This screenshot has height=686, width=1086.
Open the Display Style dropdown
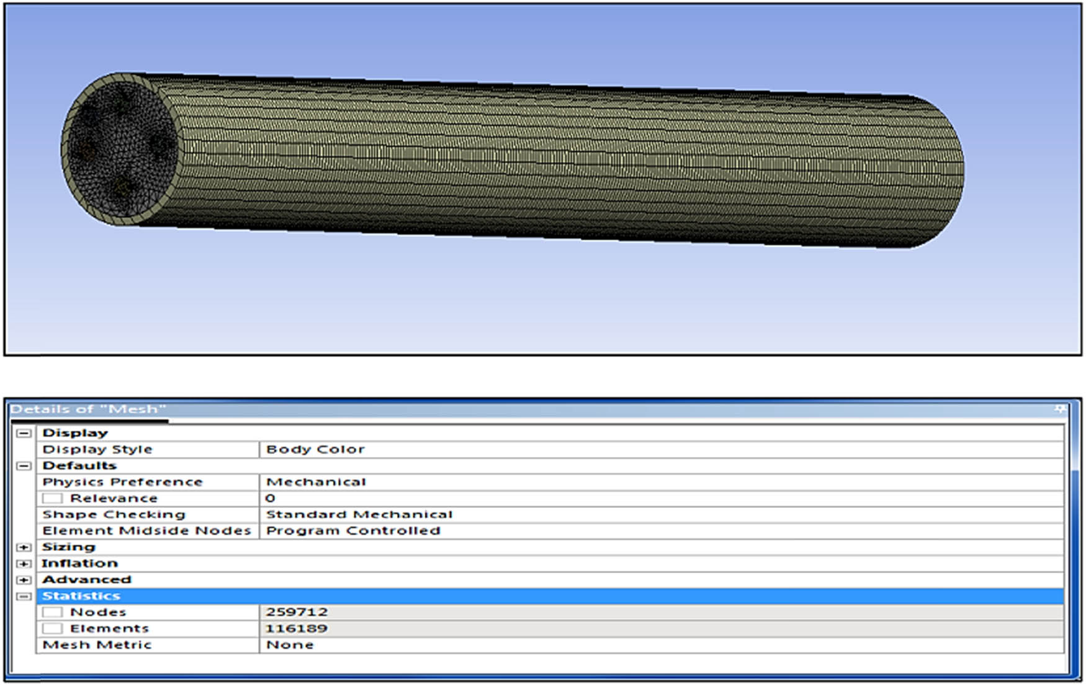click(x=372, y=448)
